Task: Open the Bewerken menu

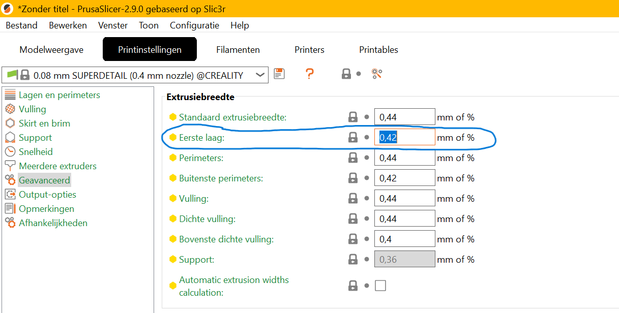Action: coord(68,25)
